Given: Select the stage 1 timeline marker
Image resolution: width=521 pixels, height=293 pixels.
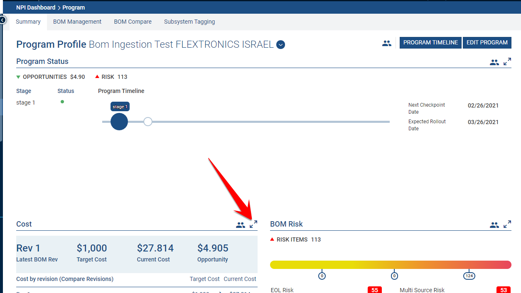Looking at the screenshot, I should (119, 122).
